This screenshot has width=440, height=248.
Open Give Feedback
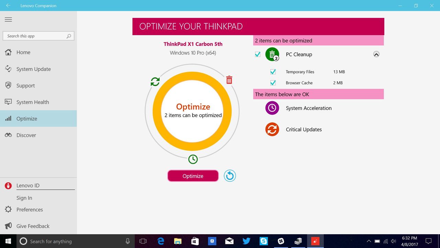point(38,226)
